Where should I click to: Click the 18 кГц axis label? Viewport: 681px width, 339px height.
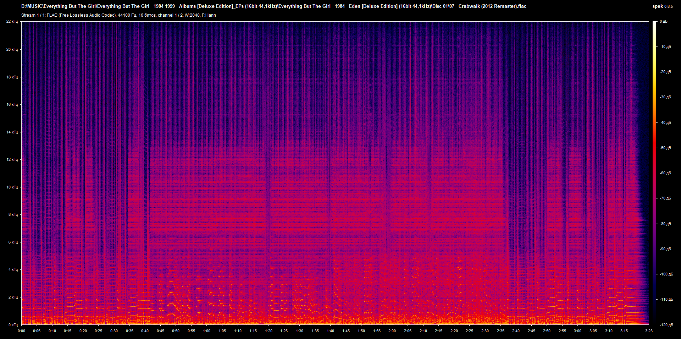[12, 77]
